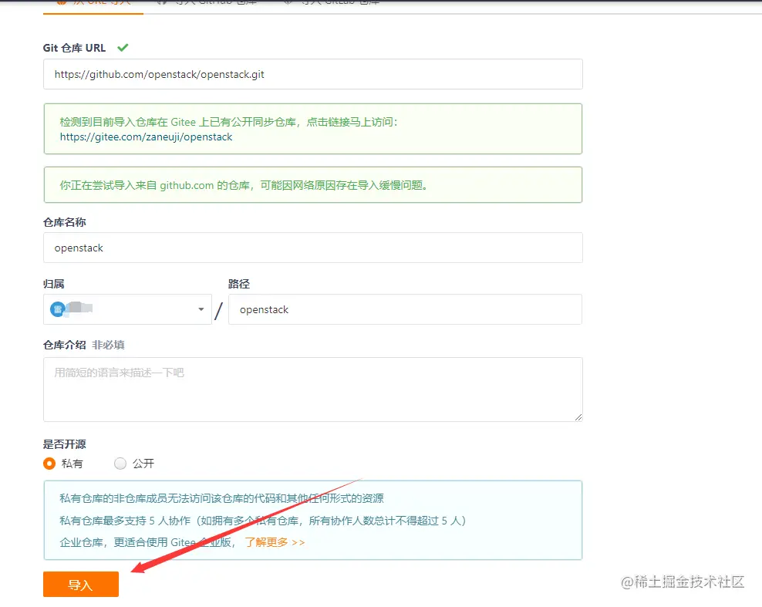
Task: Click the 了解更多 >> link
Action: pyautogui.click(x=275, y=542)
